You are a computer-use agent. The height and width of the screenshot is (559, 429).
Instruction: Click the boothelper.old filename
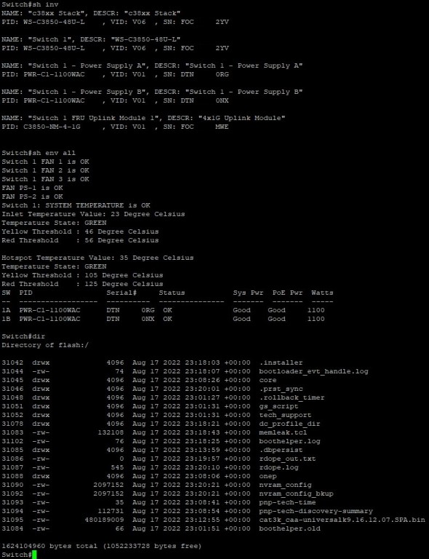[x=289, y=528]
